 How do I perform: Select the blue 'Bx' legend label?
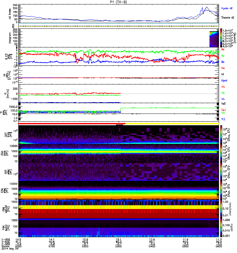(x=223, y=62)
